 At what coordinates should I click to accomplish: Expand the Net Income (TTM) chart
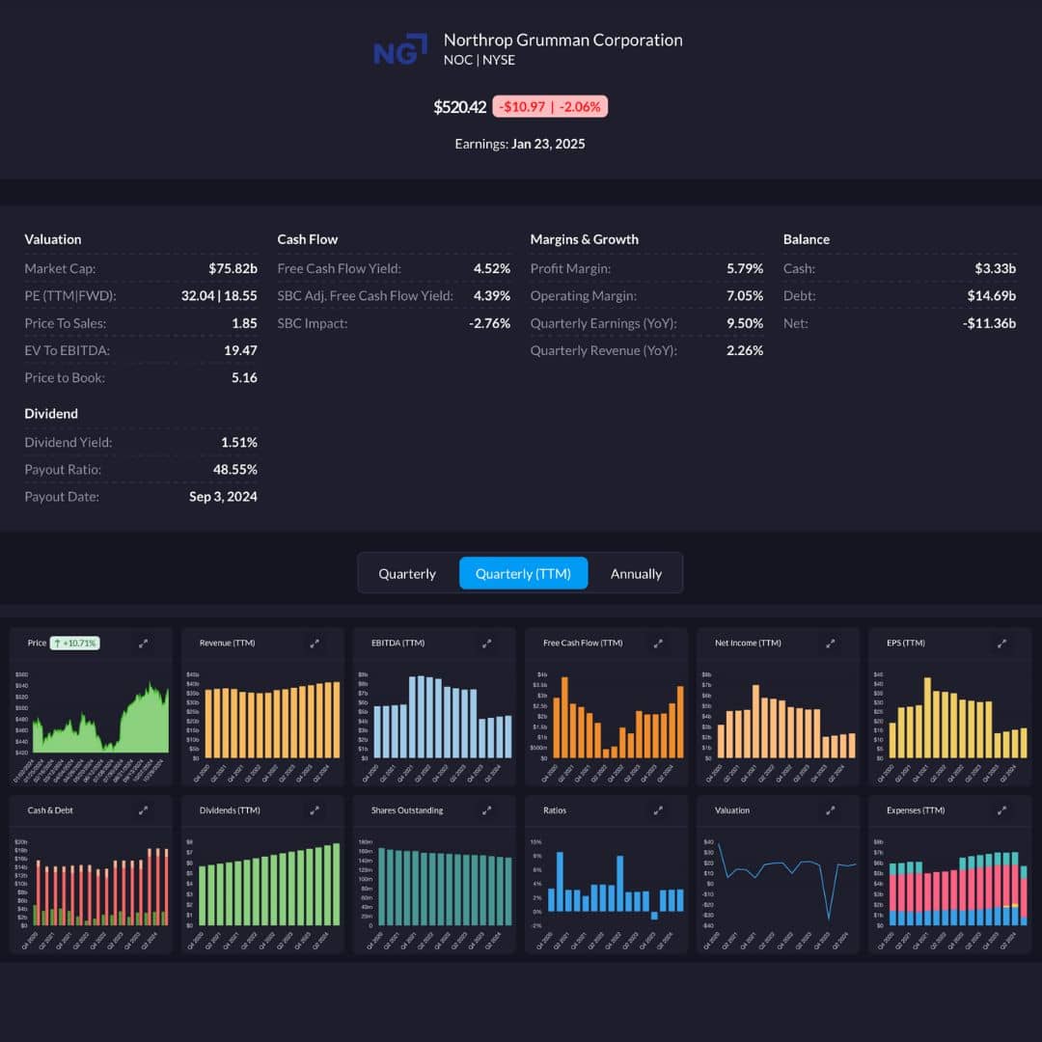(830, 644)
